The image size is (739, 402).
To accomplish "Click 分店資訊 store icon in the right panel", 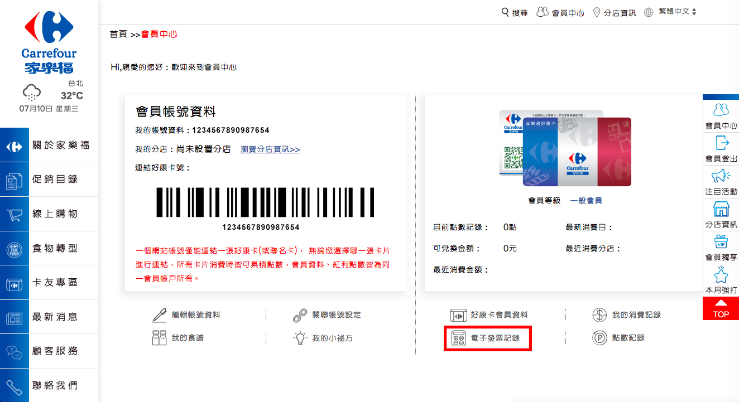I will pos(722,209).
